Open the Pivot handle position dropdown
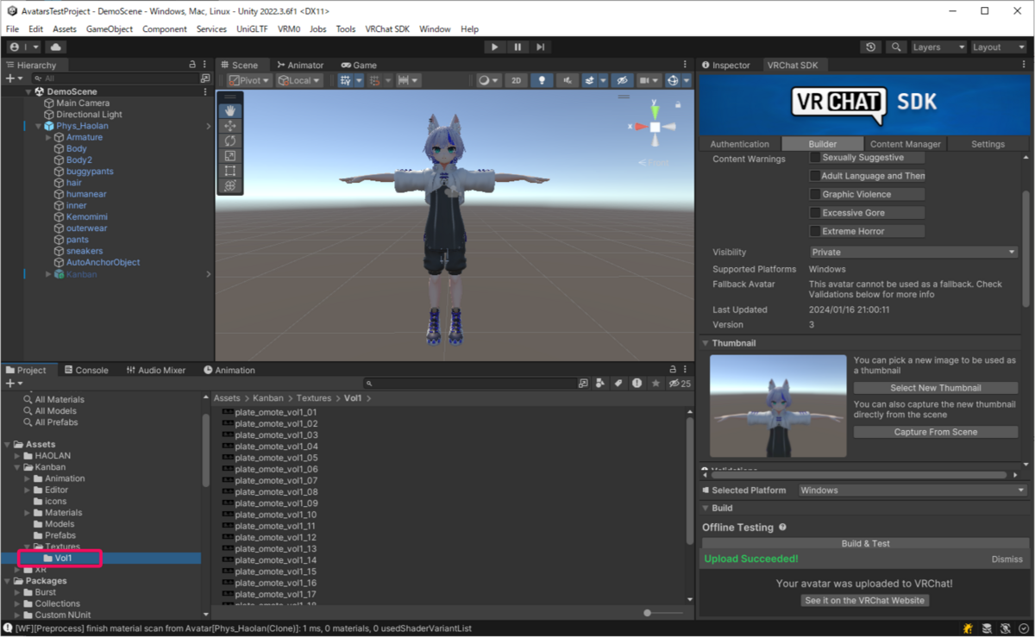 tap(249, 80)
